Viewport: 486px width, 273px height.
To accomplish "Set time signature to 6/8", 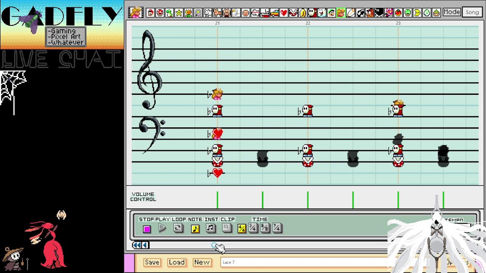I will (x=265, y=228).
